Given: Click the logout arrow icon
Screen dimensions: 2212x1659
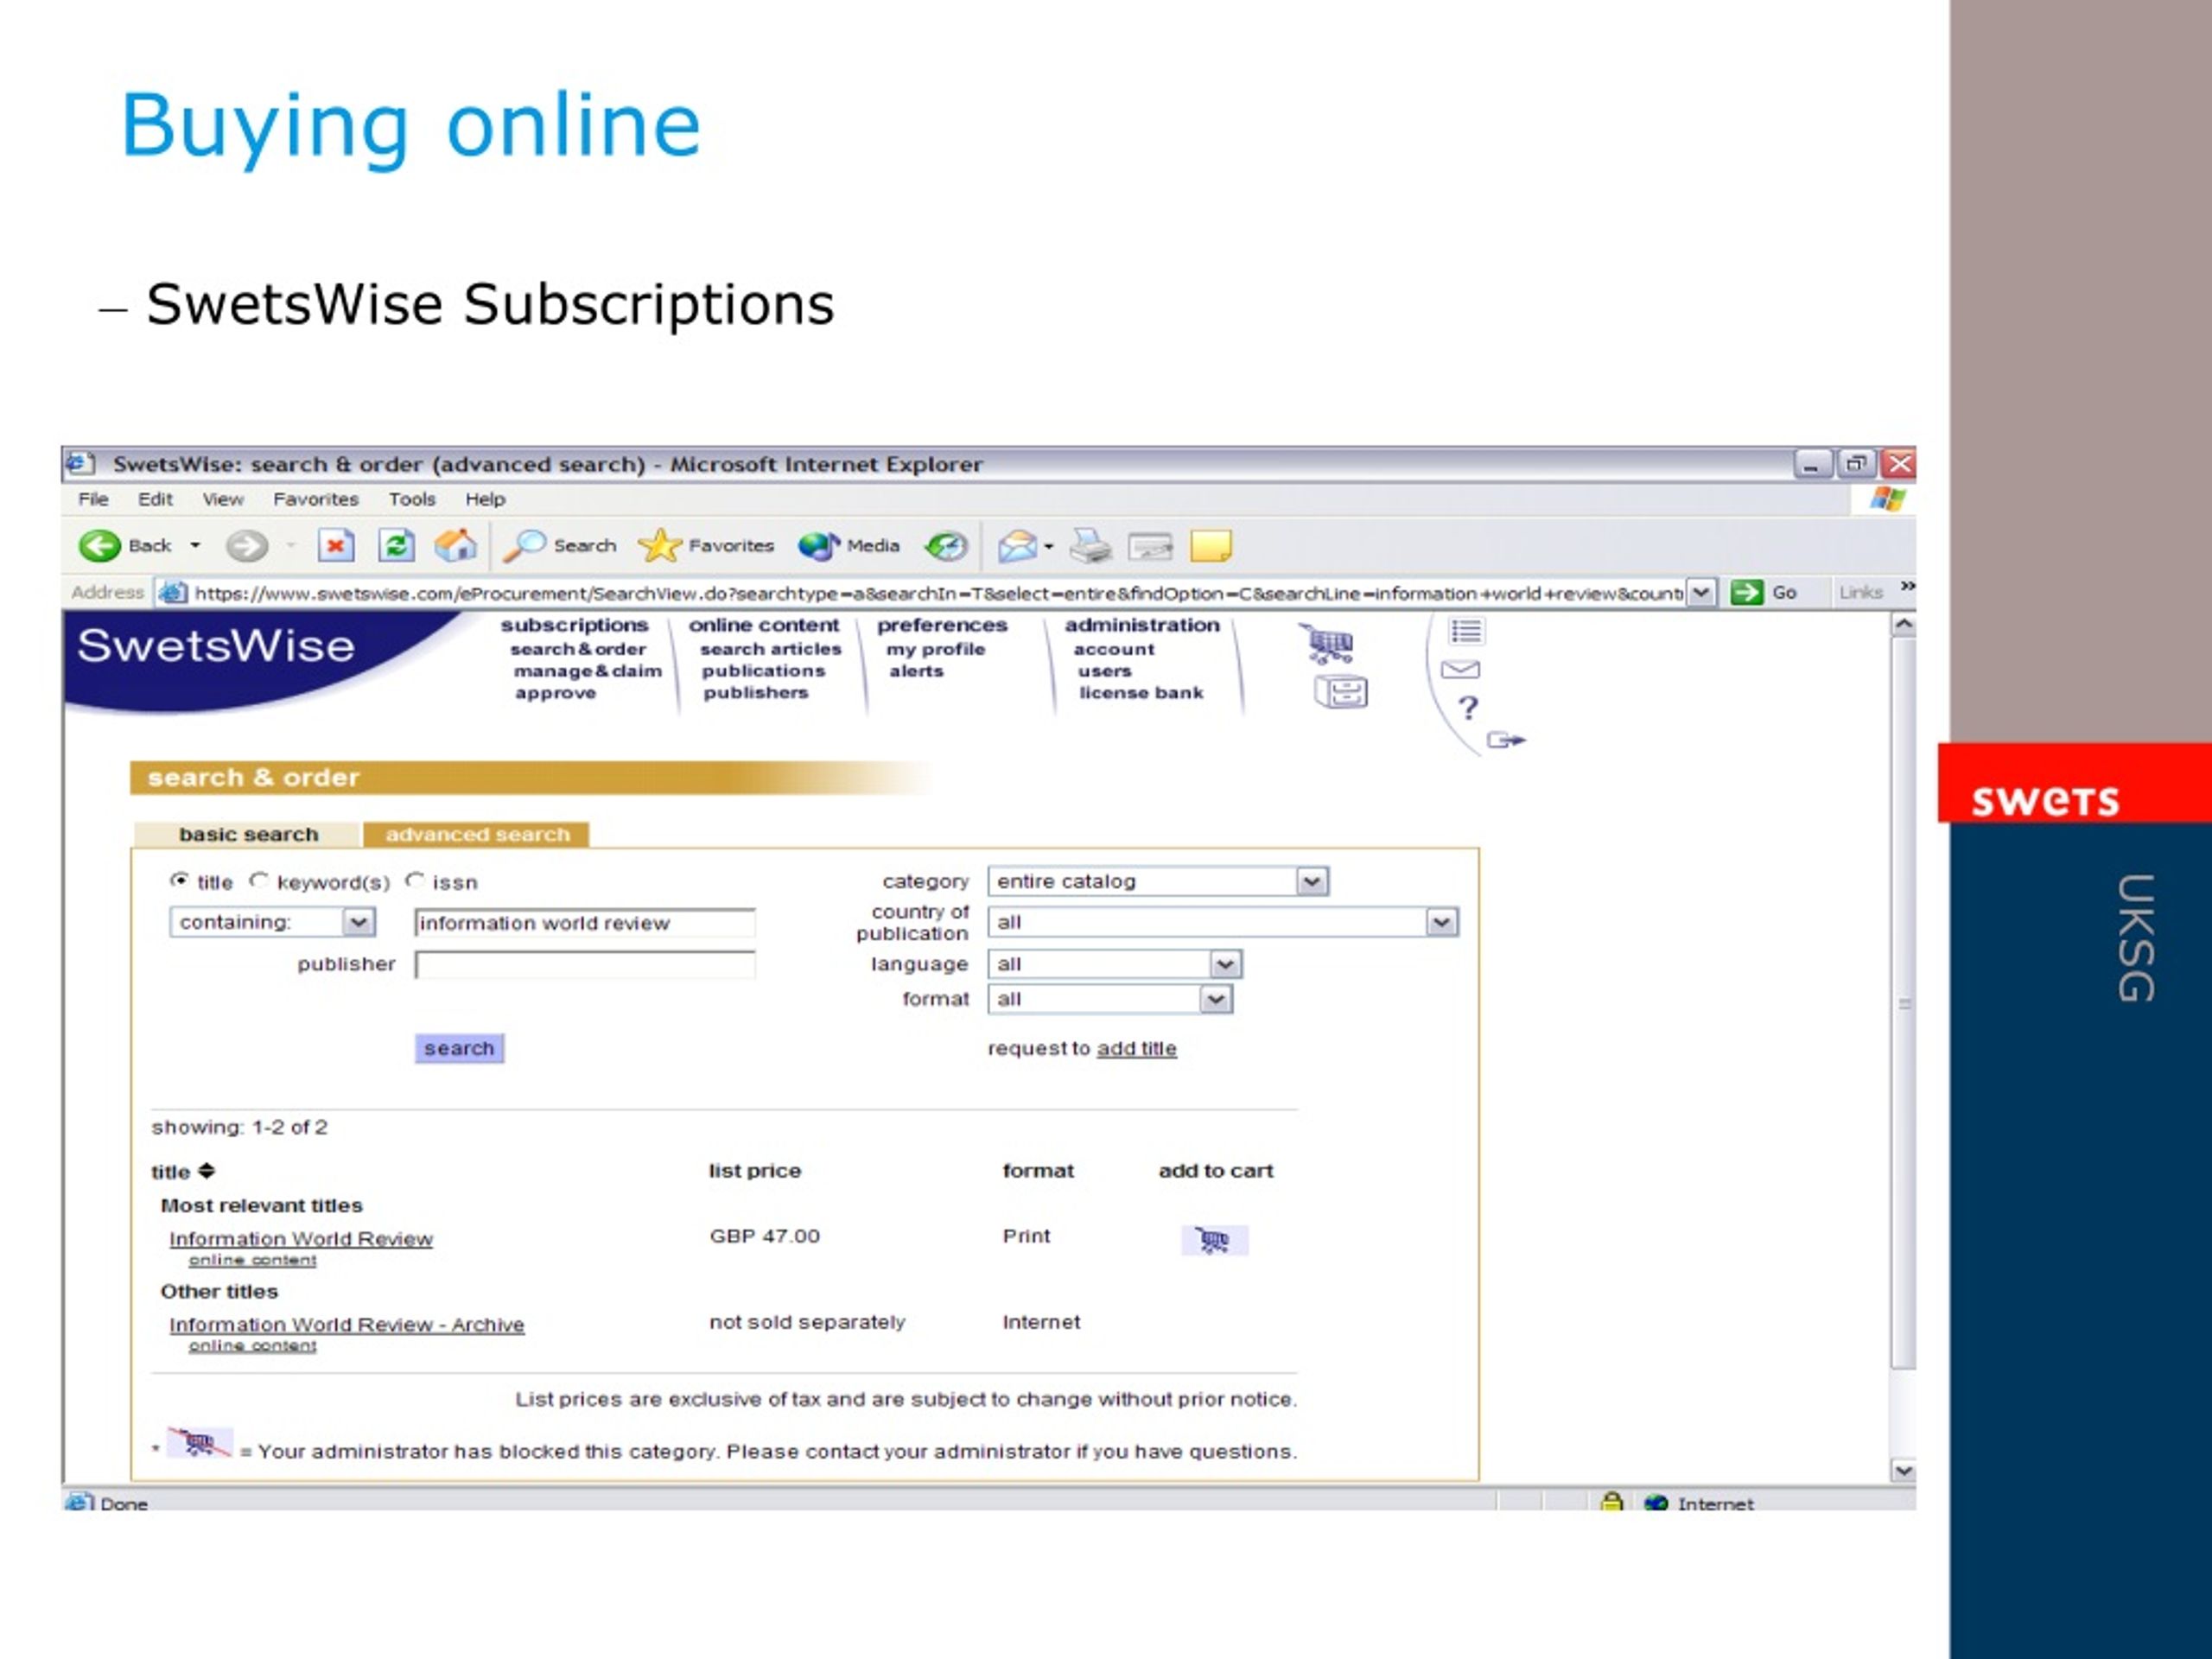Looking at the screenshot, I should 1506,740.
